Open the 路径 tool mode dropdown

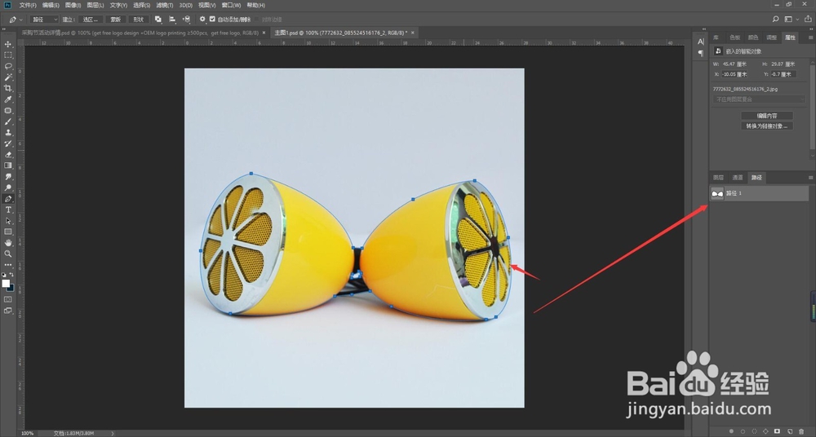44,20
